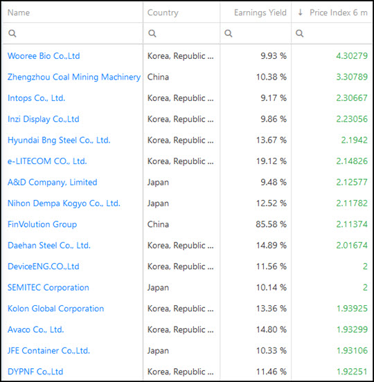Open the e-LITECOM CO., Ltd. link
This screenshot has width=374, height=382.
click(x=47, y=161)
